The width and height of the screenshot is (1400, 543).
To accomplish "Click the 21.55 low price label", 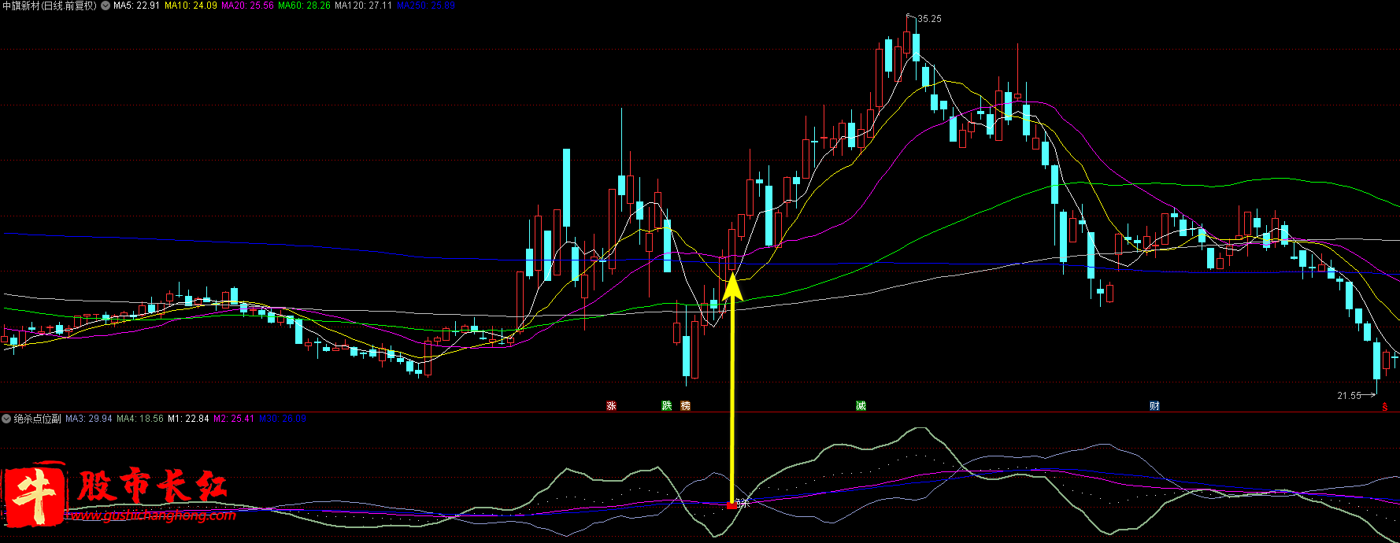I will [x=1349, y=396].
